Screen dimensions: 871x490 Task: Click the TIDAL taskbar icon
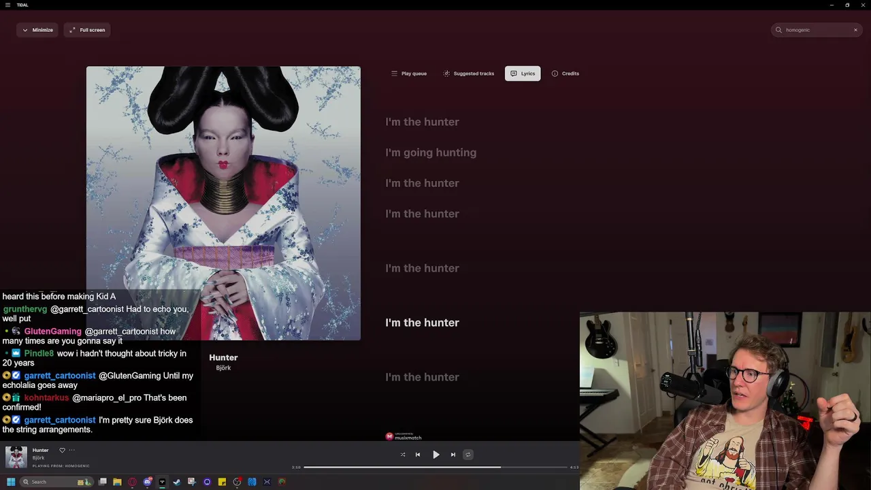(162, 482)
